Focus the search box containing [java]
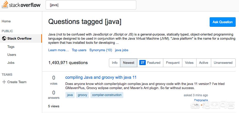This screenshot has height=113, width=239. [x=91, y=5]
